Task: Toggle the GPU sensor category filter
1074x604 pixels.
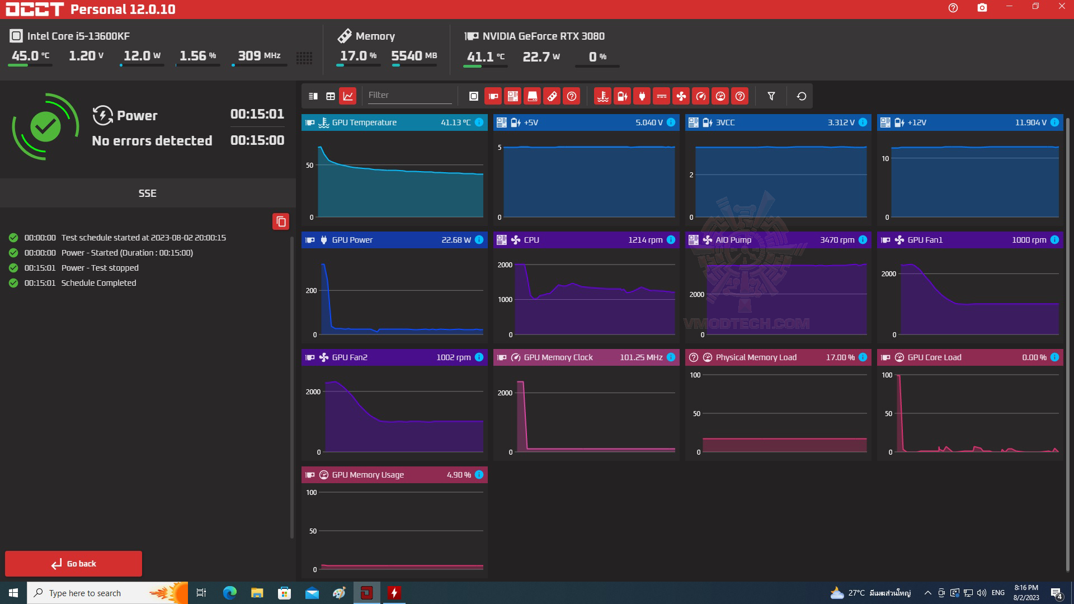Action: pyautogui.click(x=493, y=96)
